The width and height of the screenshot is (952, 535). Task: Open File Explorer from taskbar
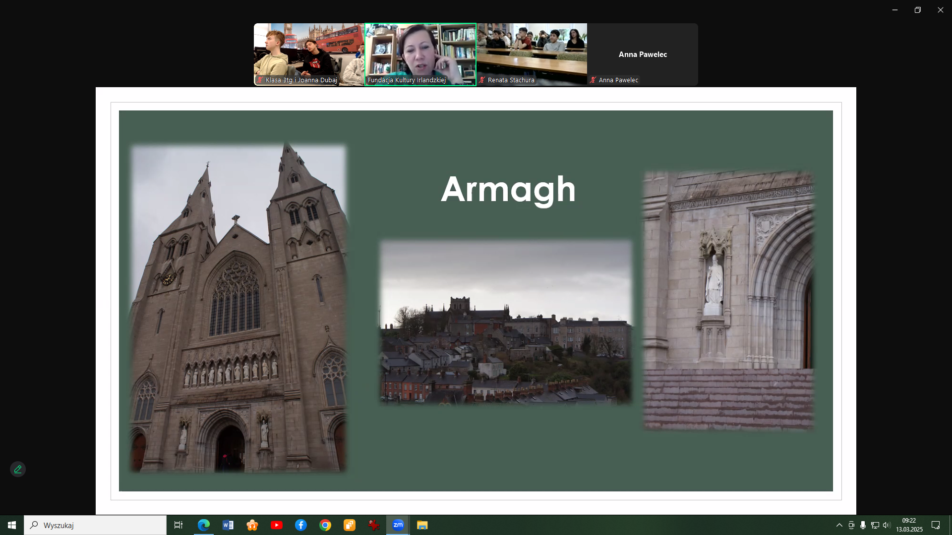click(x=422, y=525)
